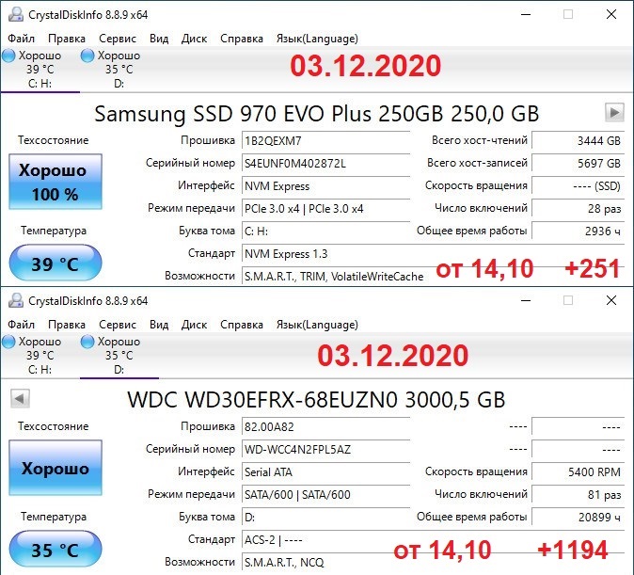Image resolution: width=634 pixels, height=575 pixels.
Task: Click transfer mode field PCIe 3.0 x4
Action: pos(325,209)
